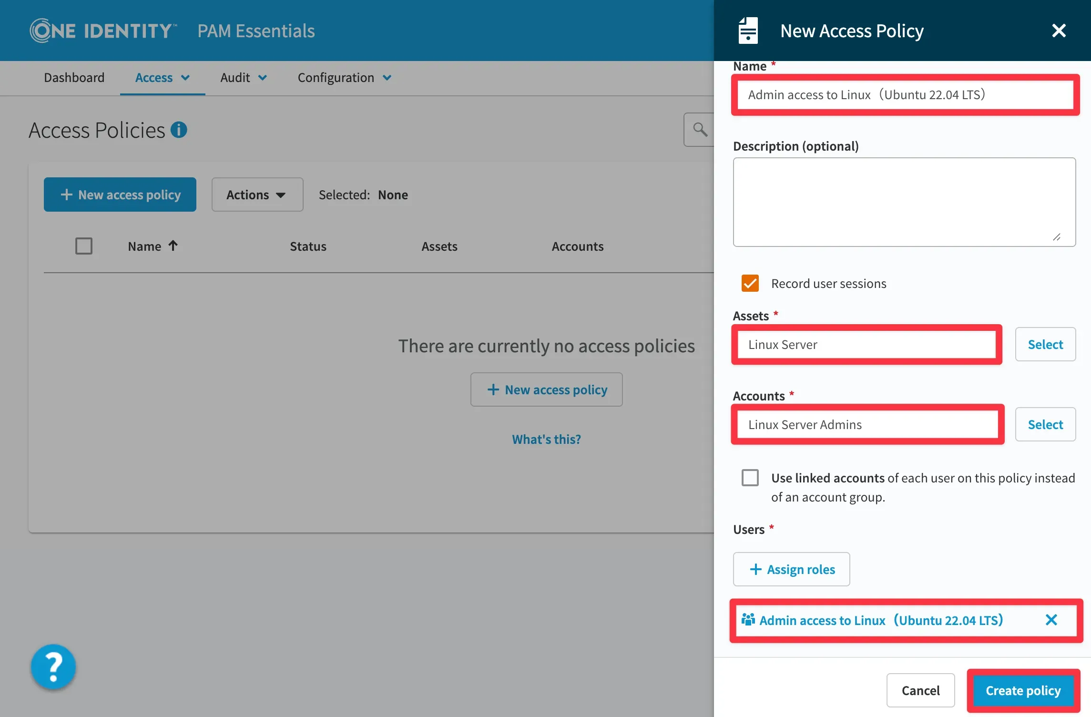Uncheck Record user sessions

coord(750,283)
